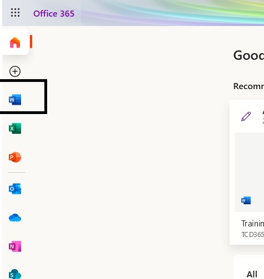The height and width of the screenshot is (279, 264).
Task: Open Outlook from the sidebar
Action: click(x=15, y=189)
